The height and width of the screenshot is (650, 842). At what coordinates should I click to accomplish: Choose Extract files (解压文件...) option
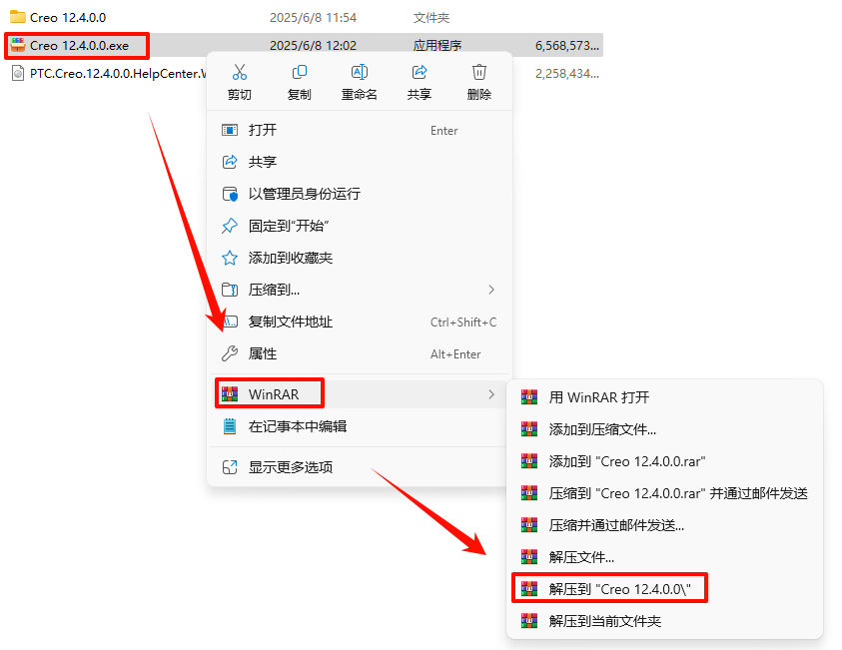point(664,557)
